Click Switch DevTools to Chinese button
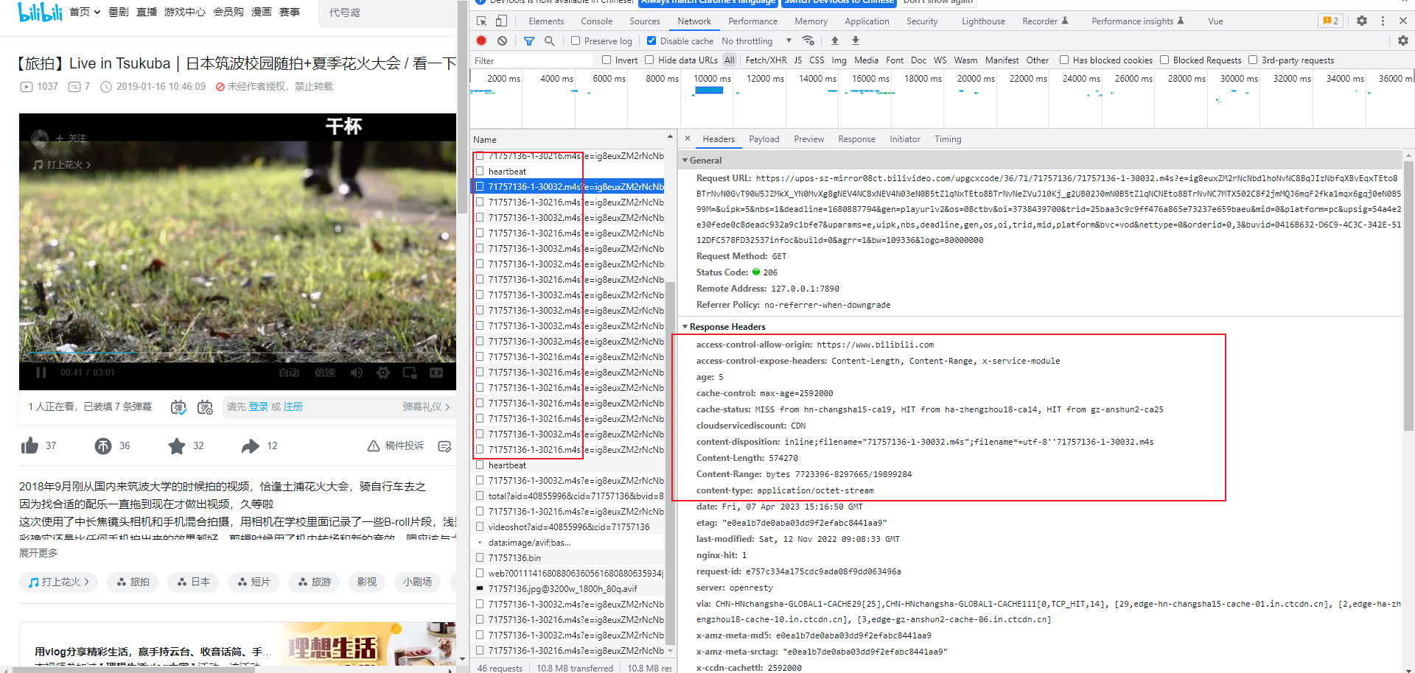Viewport: 1415px width, 673px height. pos(839,2)
